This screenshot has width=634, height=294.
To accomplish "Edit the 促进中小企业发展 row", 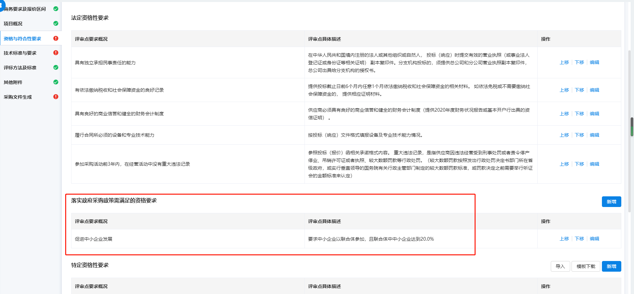I will click(594, 239).
